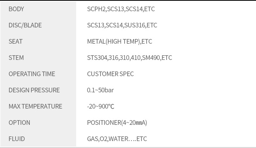Click the black top border line of table
This screenshot has width=256, height=148.
coord(128,0)
